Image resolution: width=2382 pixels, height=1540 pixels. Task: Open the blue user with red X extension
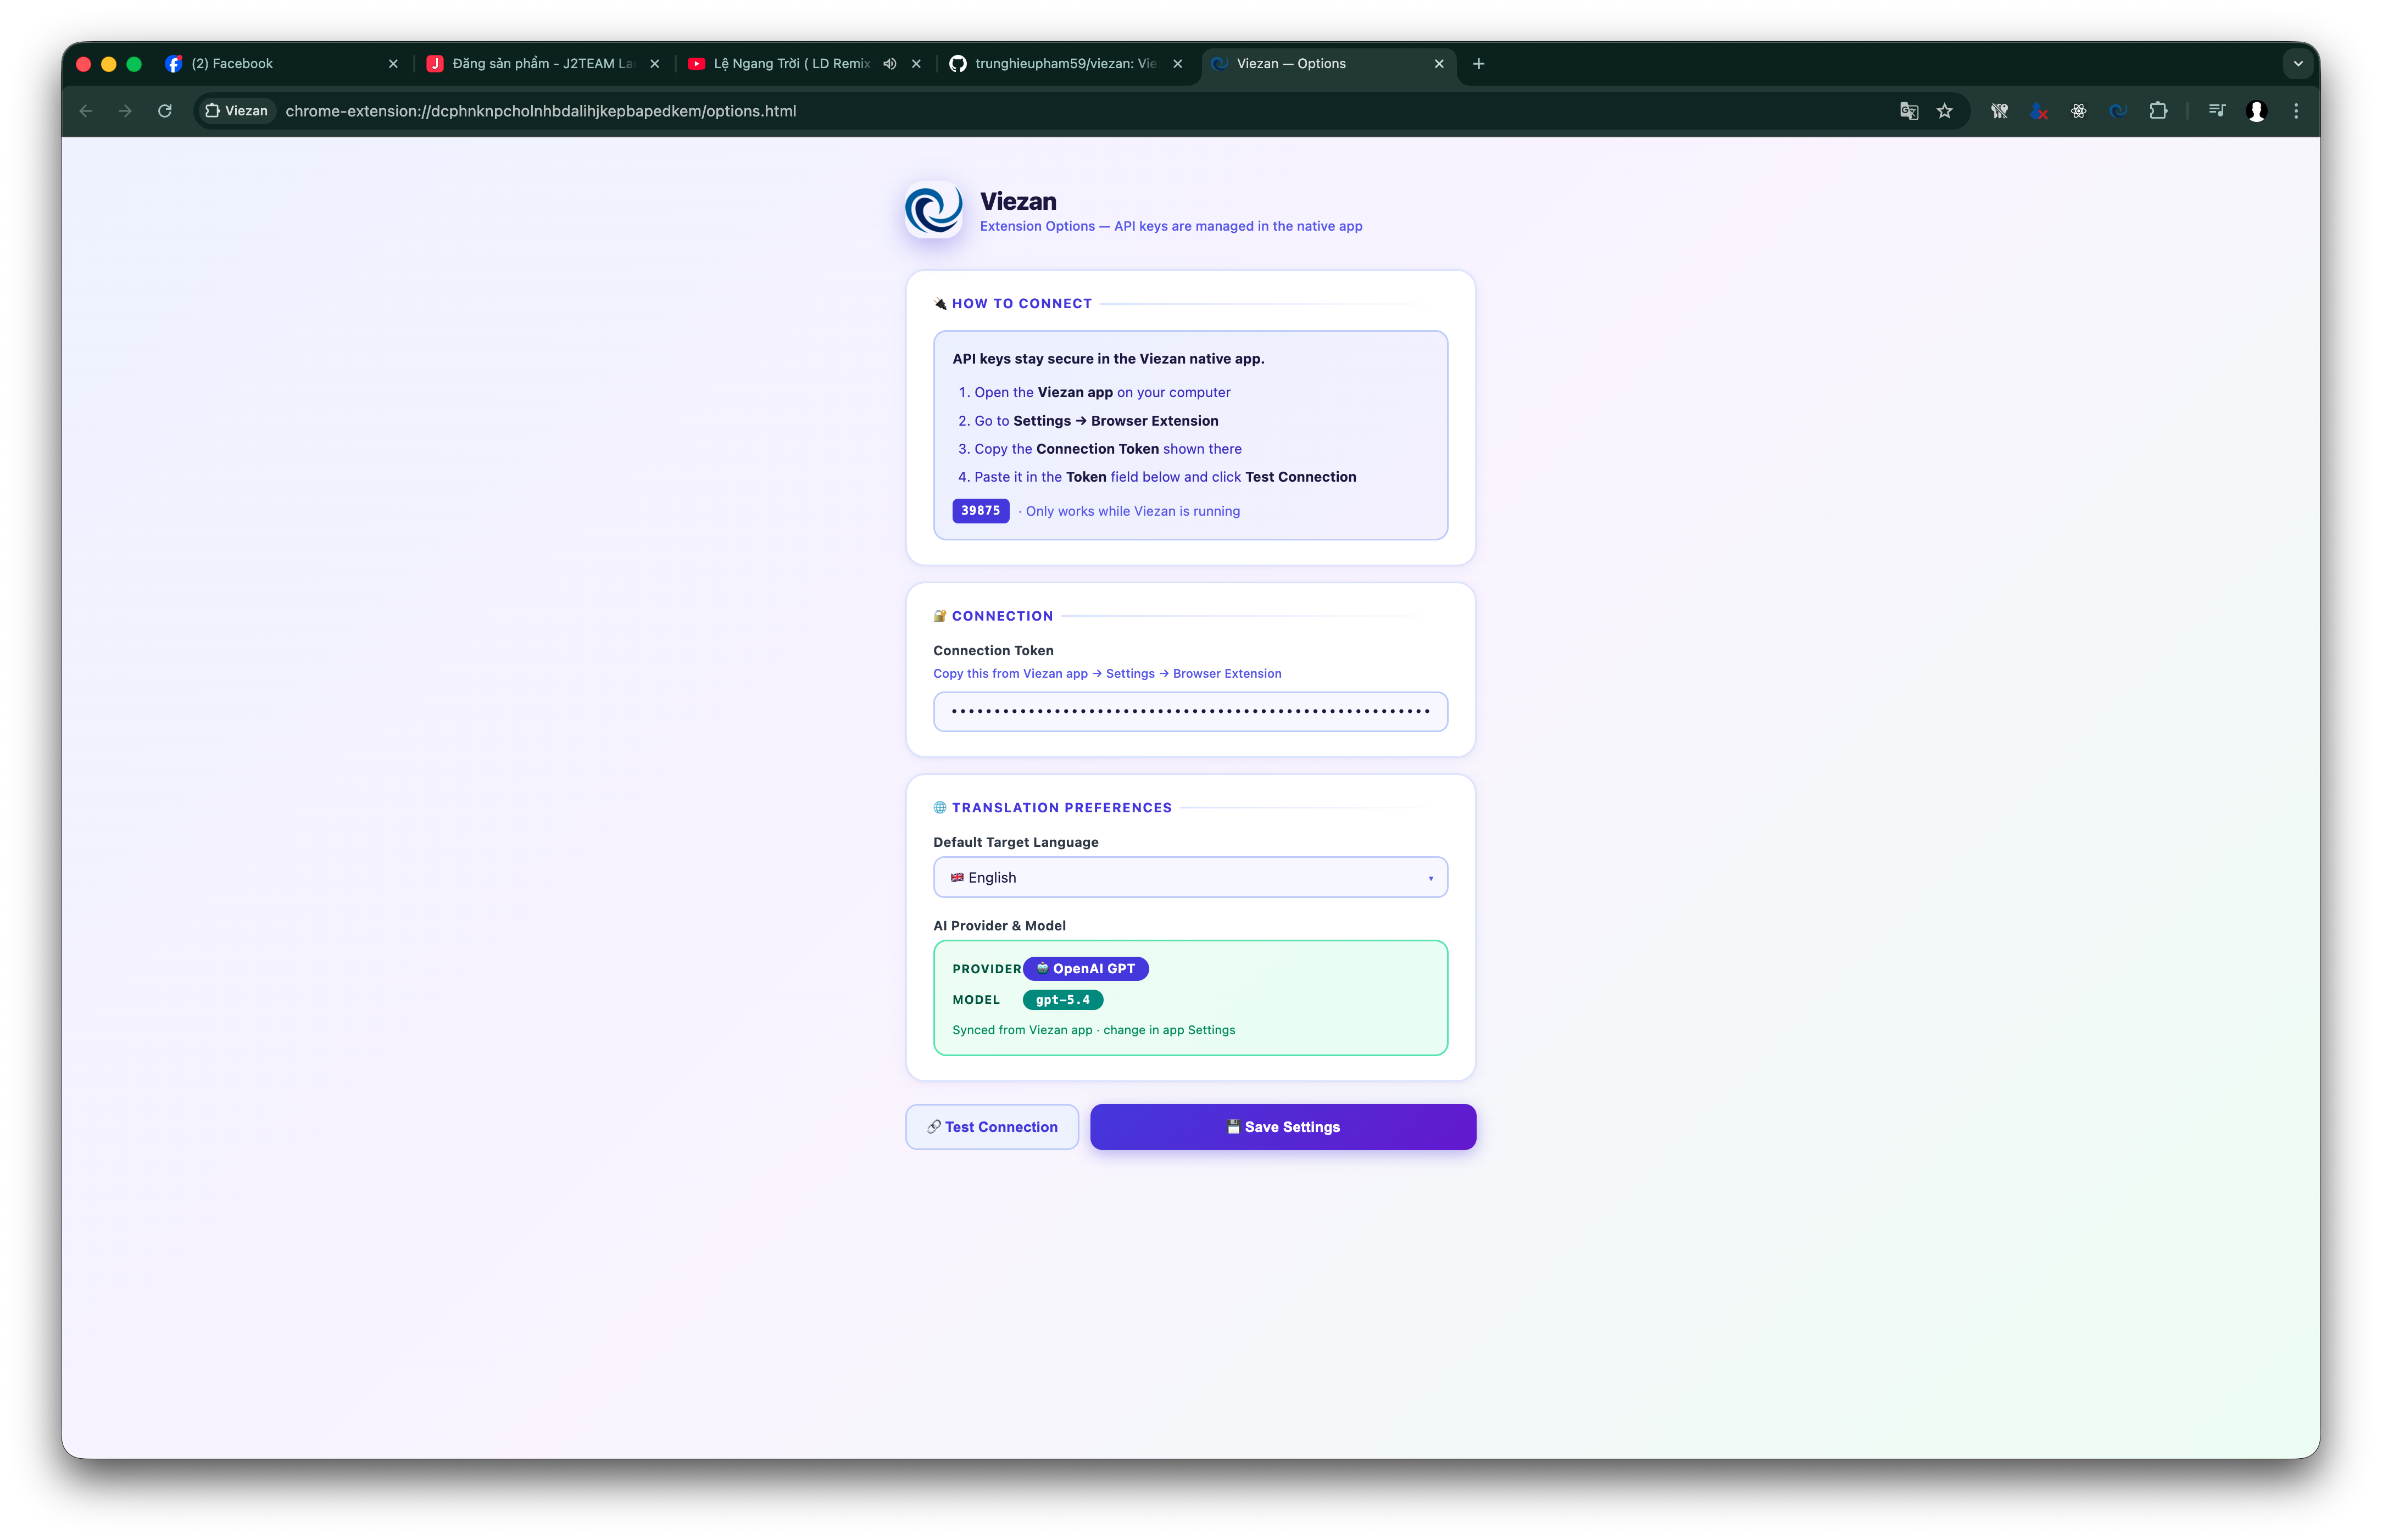2039,111
